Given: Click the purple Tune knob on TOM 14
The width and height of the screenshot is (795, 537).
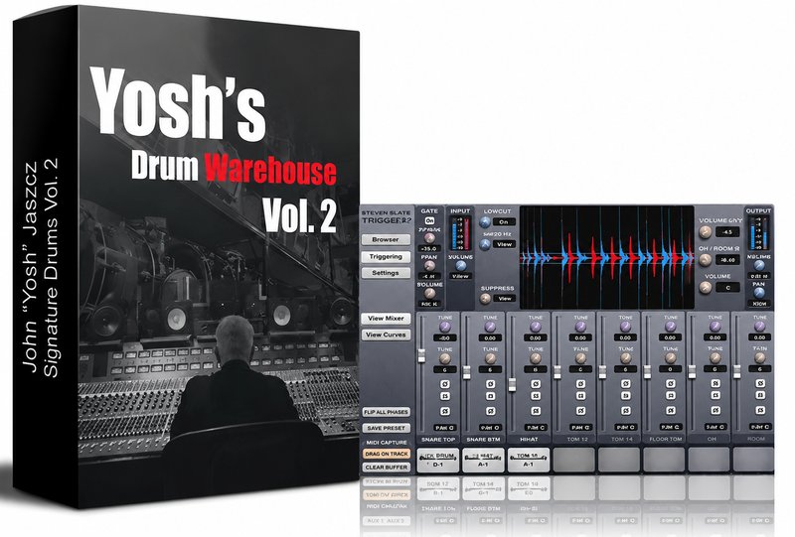Looking at the screenshot, I should click(x=625, y=327).
